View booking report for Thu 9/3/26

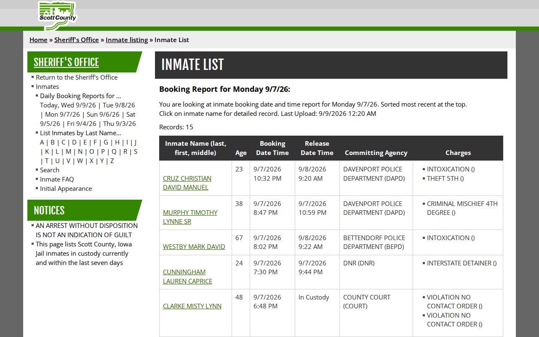coord(120,123)
